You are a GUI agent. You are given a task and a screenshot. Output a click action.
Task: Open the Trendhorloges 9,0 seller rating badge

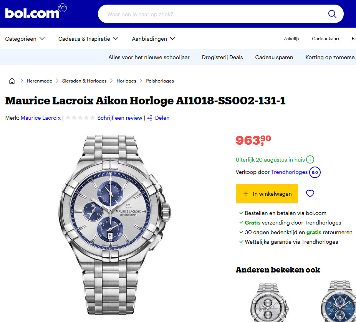[315, 172]
